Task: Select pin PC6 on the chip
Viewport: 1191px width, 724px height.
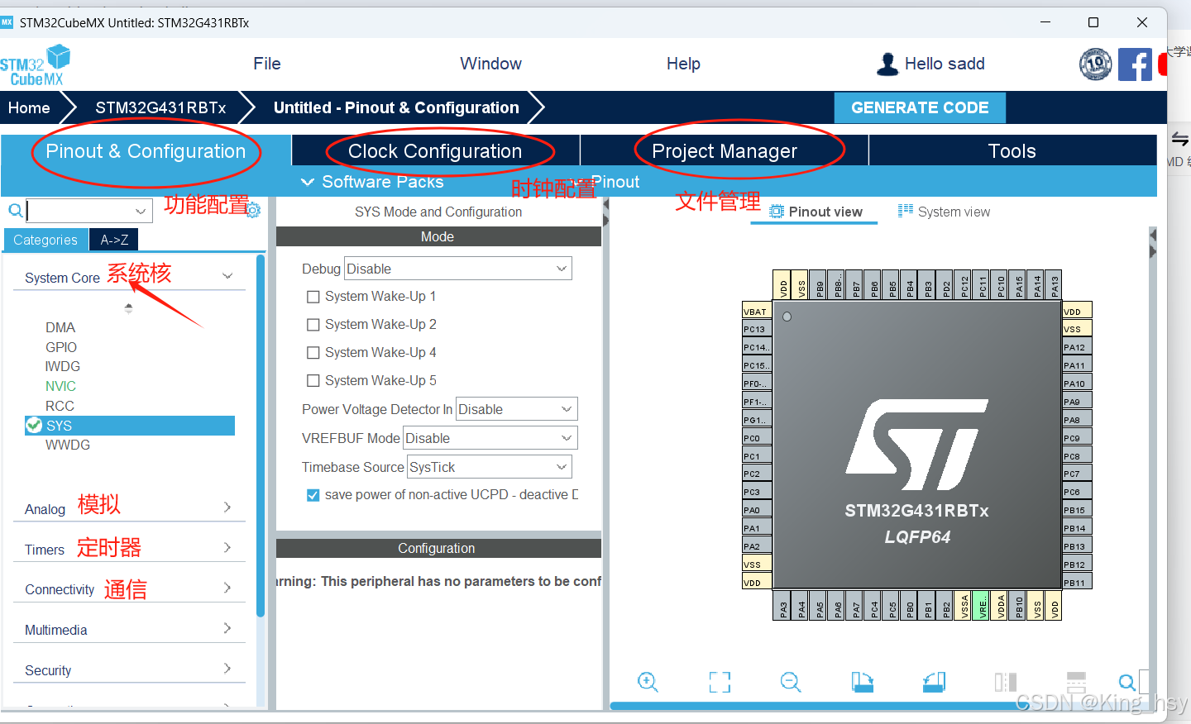Action: click(1077, 492)
